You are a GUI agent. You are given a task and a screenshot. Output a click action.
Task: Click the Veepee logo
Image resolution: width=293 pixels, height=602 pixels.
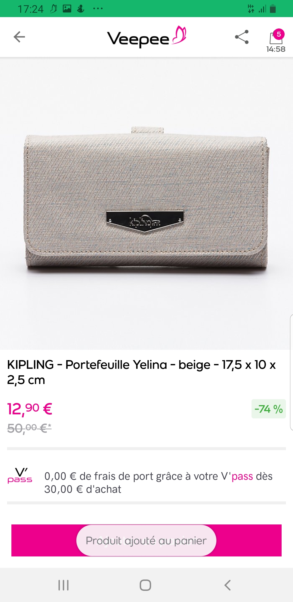point(146,37)
